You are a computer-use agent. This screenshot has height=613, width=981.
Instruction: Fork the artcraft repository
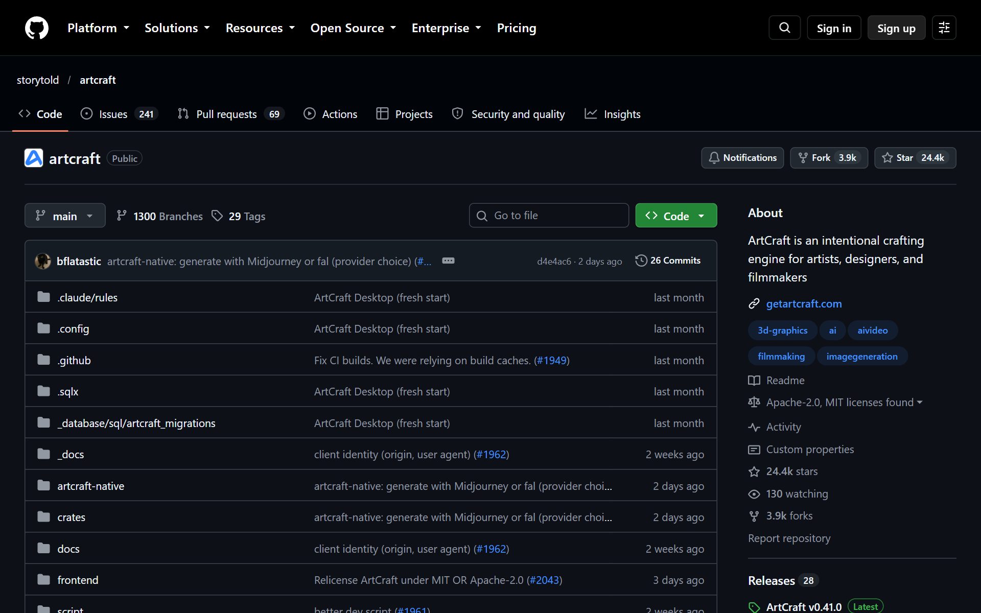[x=829, y=158]
